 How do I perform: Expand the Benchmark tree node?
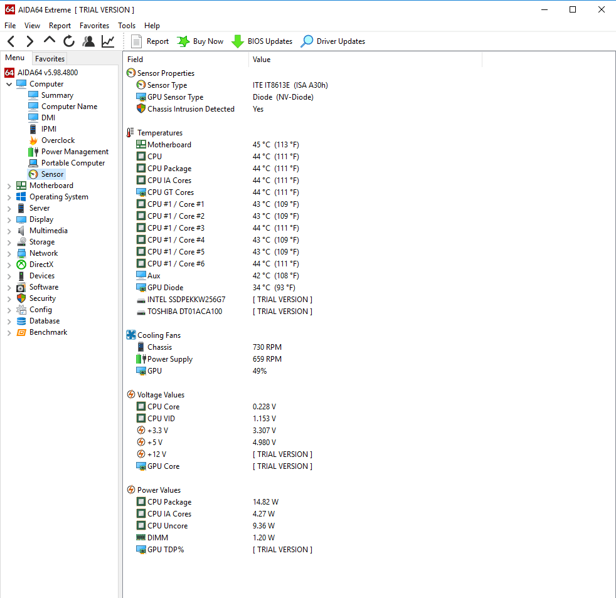[x=9, y=333]
